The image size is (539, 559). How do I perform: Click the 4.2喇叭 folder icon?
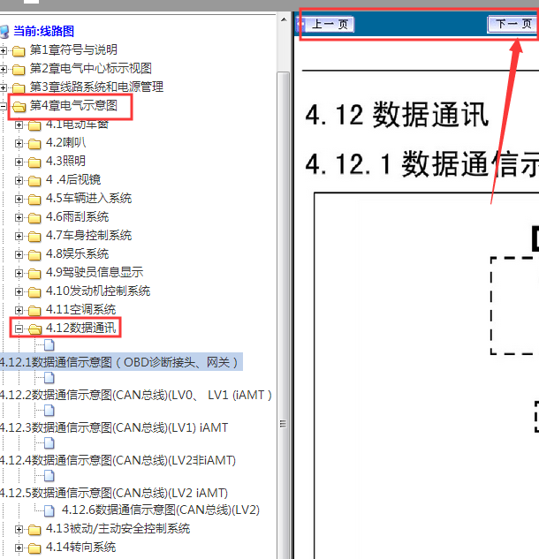[34, 144]
